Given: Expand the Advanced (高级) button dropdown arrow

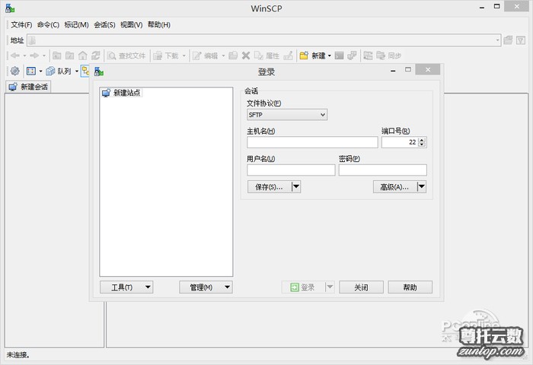Looking at the screenshot, I should [x=422, y=186].
